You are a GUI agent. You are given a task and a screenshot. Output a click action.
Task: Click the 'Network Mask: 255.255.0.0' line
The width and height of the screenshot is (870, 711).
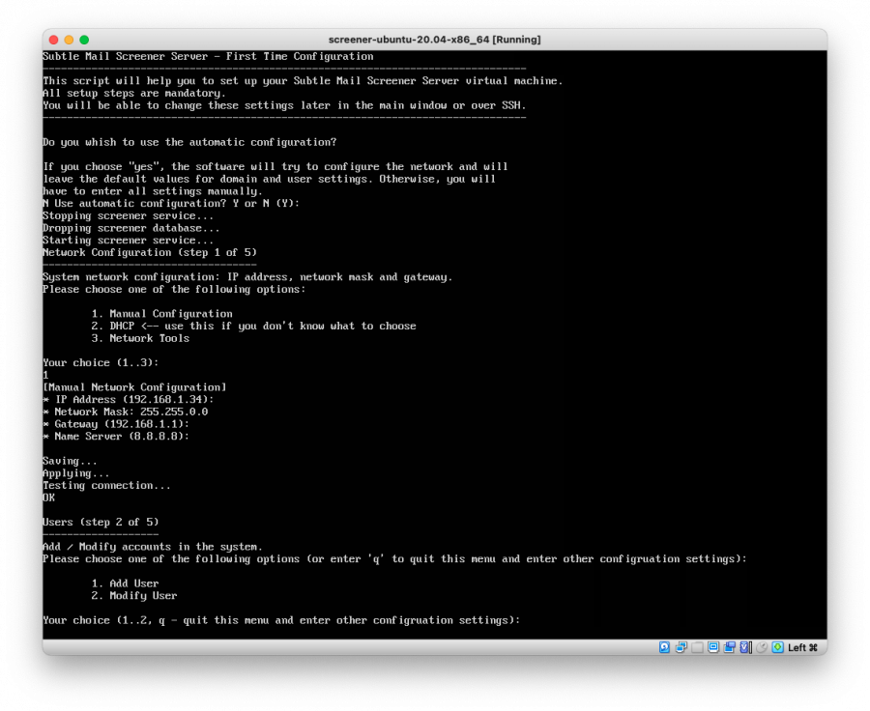pos(125,412)
